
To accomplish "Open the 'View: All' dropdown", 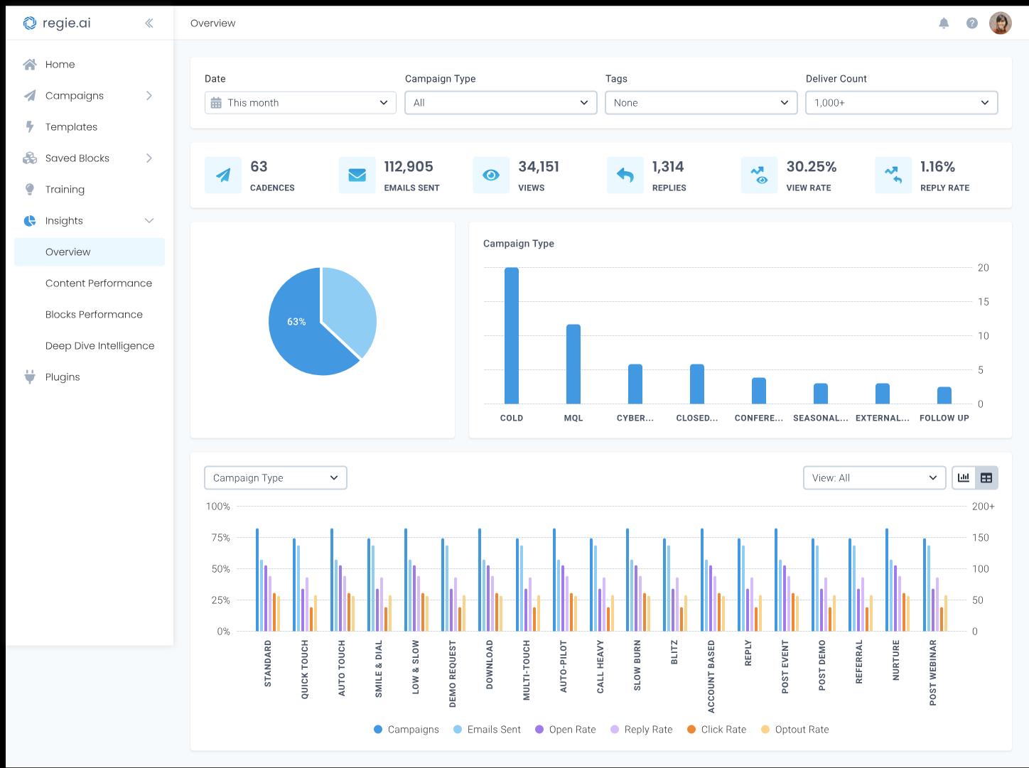I will click(874, 478).
